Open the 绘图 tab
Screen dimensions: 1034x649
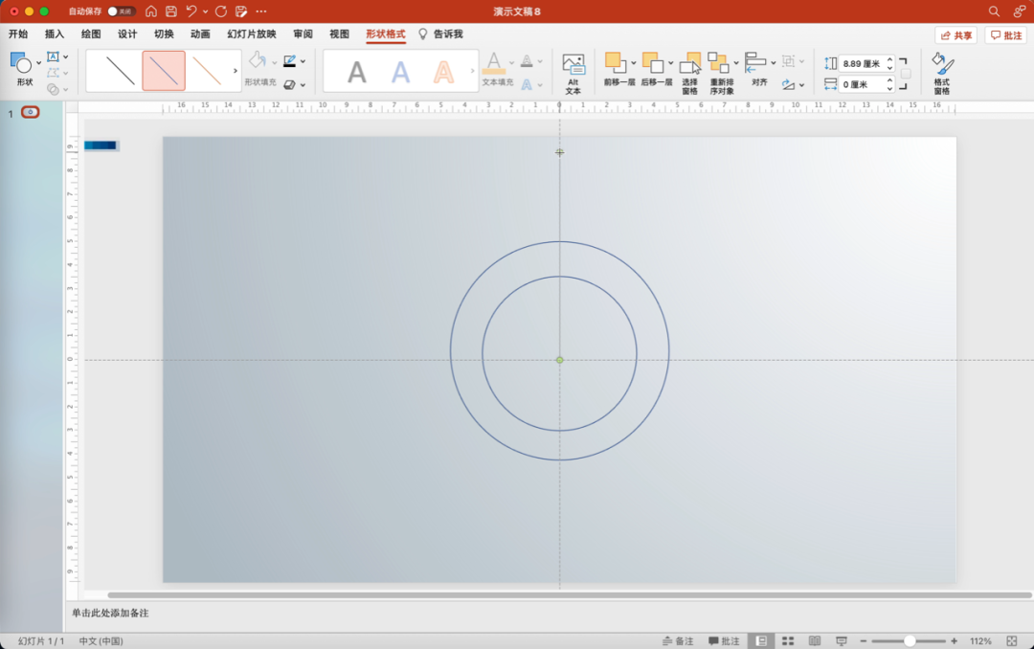coord(91,34)
